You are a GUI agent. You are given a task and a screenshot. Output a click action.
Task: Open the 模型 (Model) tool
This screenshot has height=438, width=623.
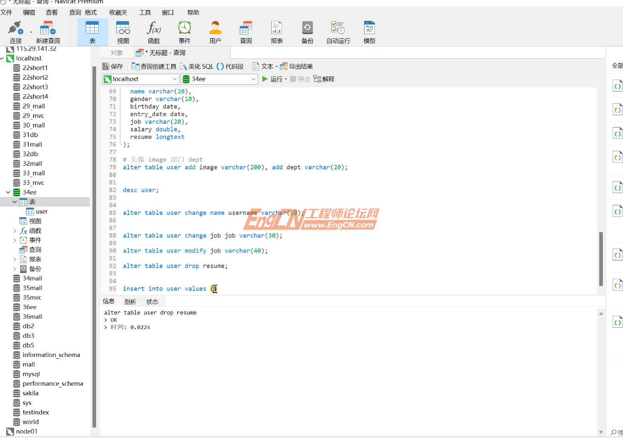coord(369,31)
